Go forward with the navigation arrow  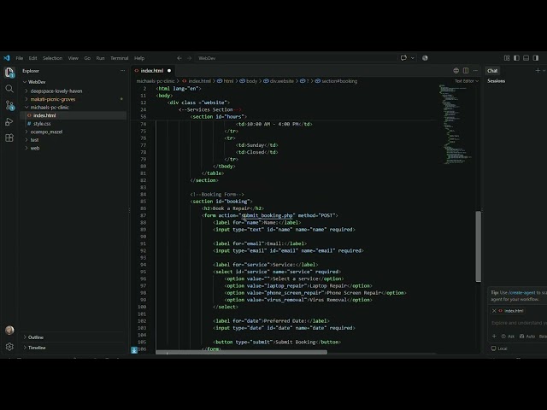pos(189,58)
